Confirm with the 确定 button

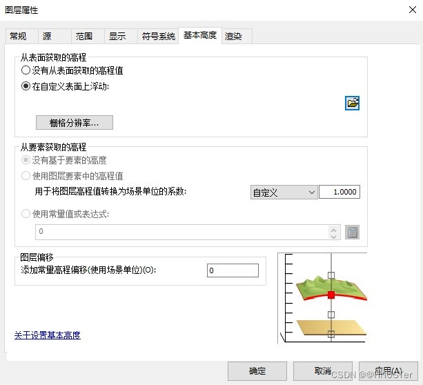(x=257, y=371)
